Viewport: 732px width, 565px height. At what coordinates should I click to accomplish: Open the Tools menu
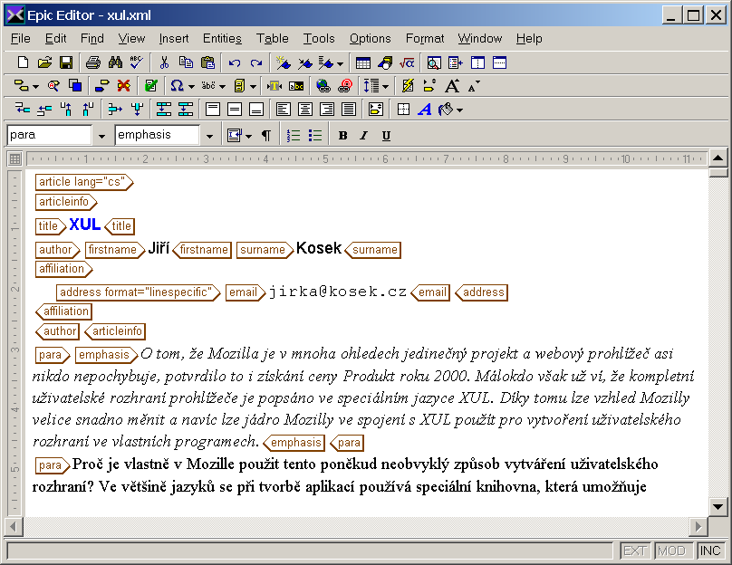(x=319, y=38)
